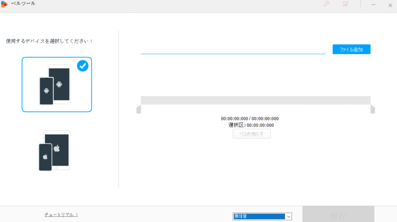Click the app logo in title bar
Image resolution: width=397 pixels, height=222 pixels.
4,4
